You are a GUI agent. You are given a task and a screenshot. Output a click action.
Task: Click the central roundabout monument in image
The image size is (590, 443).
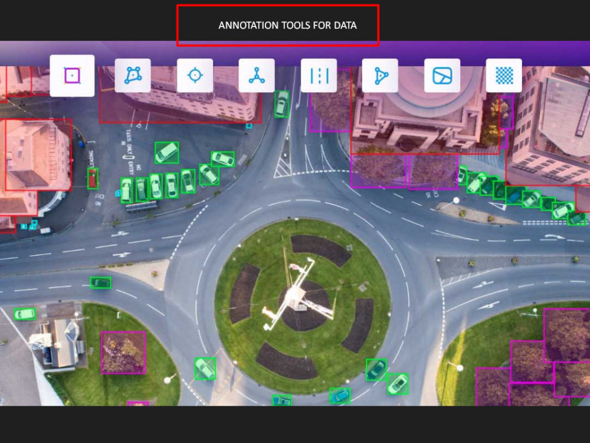point(297,294)
